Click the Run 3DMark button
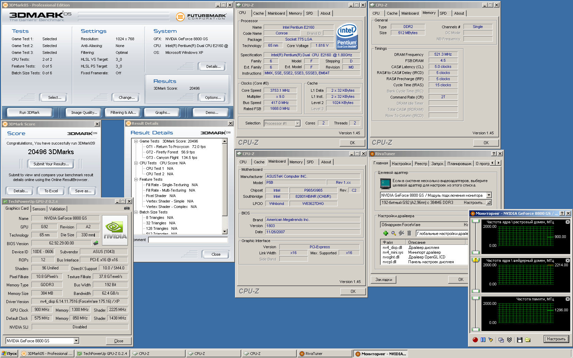The height and width of the screenshot is (358, 573). (30, 113)
